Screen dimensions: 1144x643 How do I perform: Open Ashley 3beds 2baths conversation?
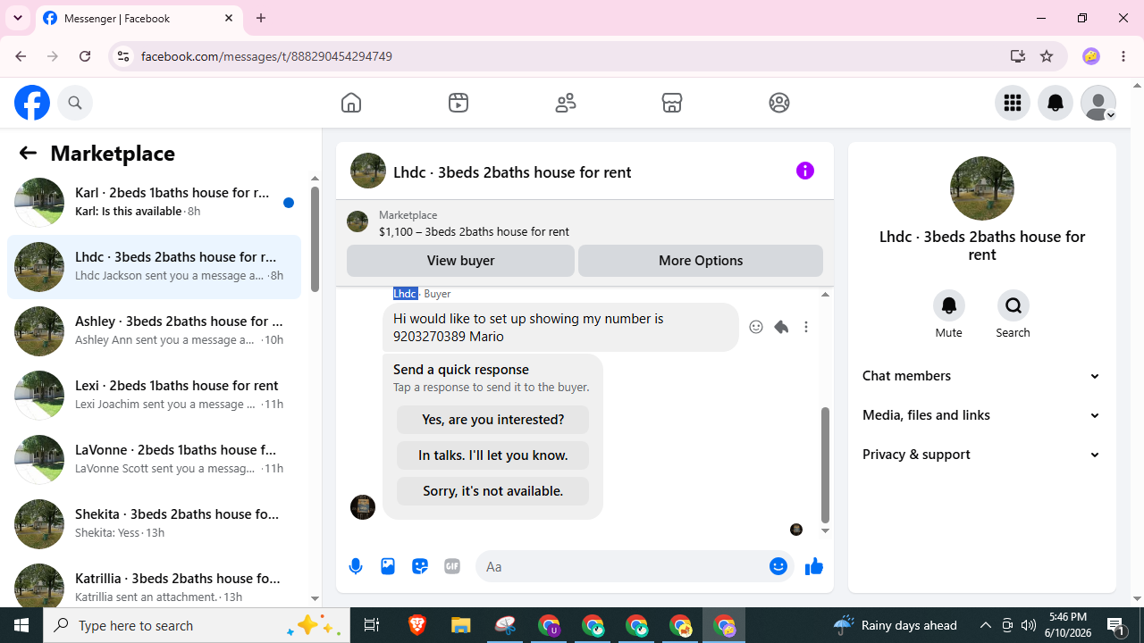(154, 331)
